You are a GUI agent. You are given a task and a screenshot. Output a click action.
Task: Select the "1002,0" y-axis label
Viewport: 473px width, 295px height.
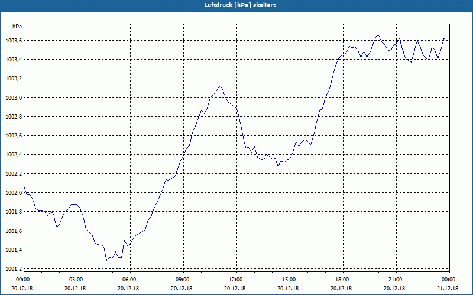coord(13,193)
